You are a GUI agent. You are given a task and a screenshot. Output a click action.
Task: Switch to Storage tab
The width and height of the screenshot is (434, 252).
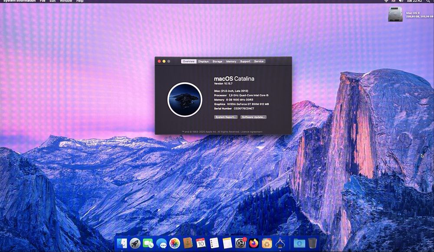tap(217, 61)
